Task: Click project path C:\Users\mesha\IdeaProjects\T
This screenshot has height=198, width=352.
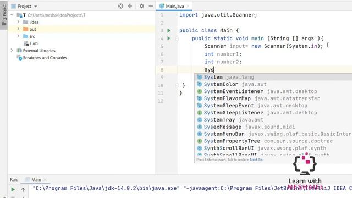Action: [56, 15]
